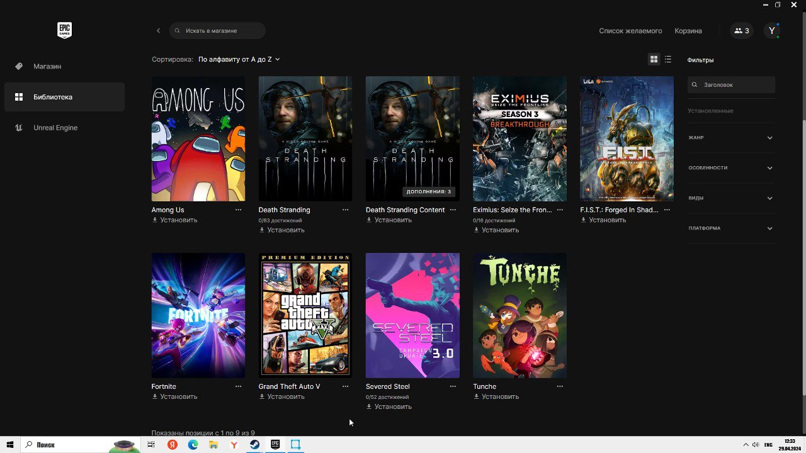Open the Магазин section
Image resolution: width=806 pixels, height=453 pixels.
click(64, 66)
